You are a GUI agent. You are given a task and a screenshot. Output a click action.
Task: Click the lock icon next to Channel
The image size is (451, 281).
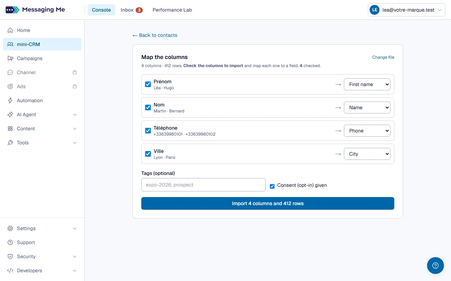tap(75, 72)
